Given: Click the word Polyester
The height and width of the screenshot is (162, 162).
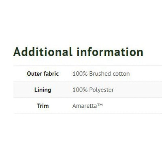Looking at the screenshot, I should tap(101, 90).
